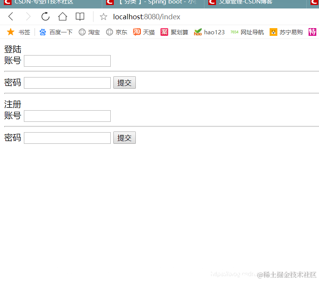Click the 注册 heading text
The width and height of the screenshot is (319, 281).
pyautogui.click(x=13, y=104)
